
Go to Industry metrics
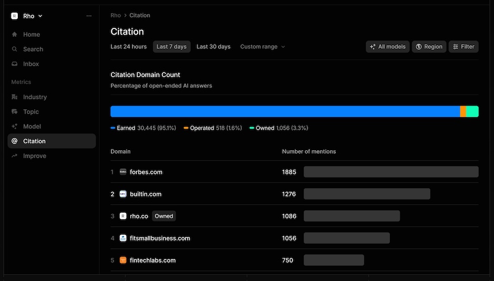[x=29, y=97]
